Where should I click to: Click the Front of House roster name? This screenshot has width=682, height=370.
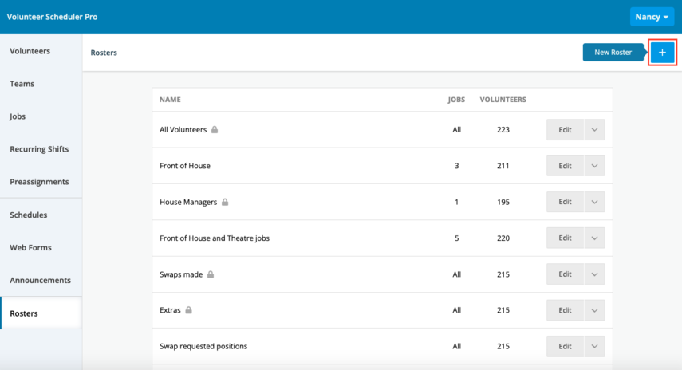185,166
